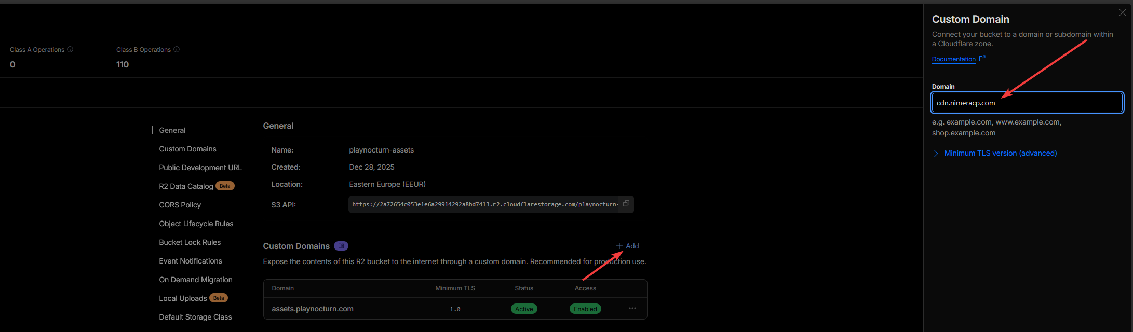The width and height of the screenshot is (1133, 332).
Task: Navigate to R2 Data Catalog section
Action: 186,186
